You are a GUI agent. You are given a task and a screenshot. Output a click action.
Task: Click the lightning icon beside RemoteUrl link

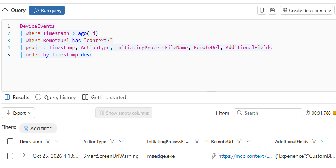click(214, 156)
